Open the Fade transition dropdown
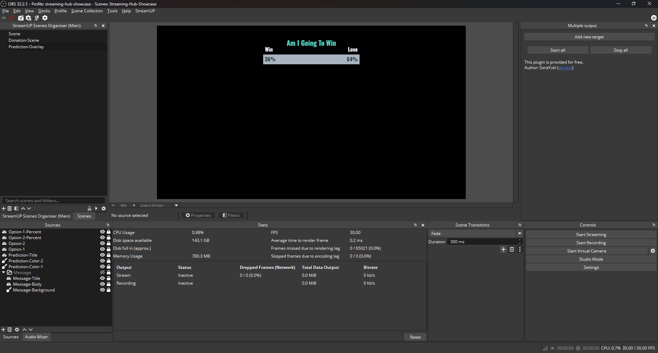Image resolution: width=658 pixels, height=353 pixels. coord(520,233)
